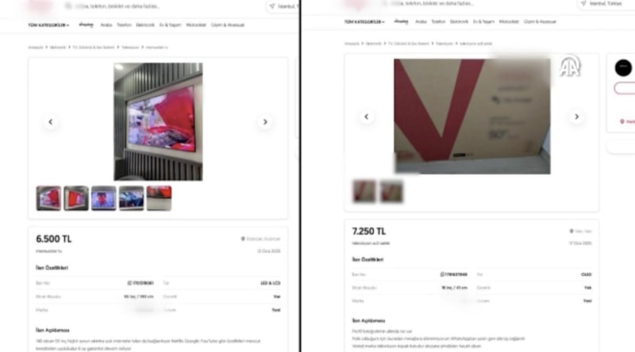635x352 pixels.
Task: Click the outlined button under the seller avatar
Action: coord(625,88)
